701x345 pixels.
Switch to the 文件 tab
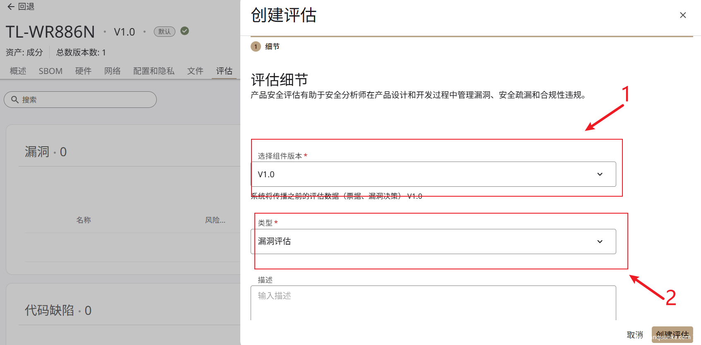(195, 71)
